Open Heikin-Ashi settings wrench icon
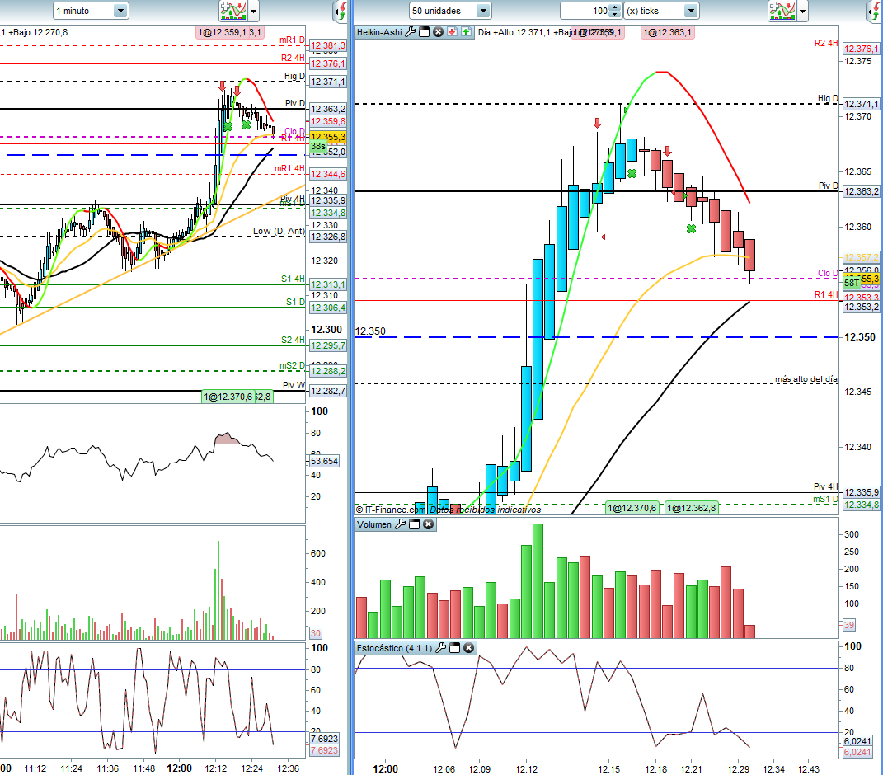Viewport: 883px width, 775px height. coord(411,32)
